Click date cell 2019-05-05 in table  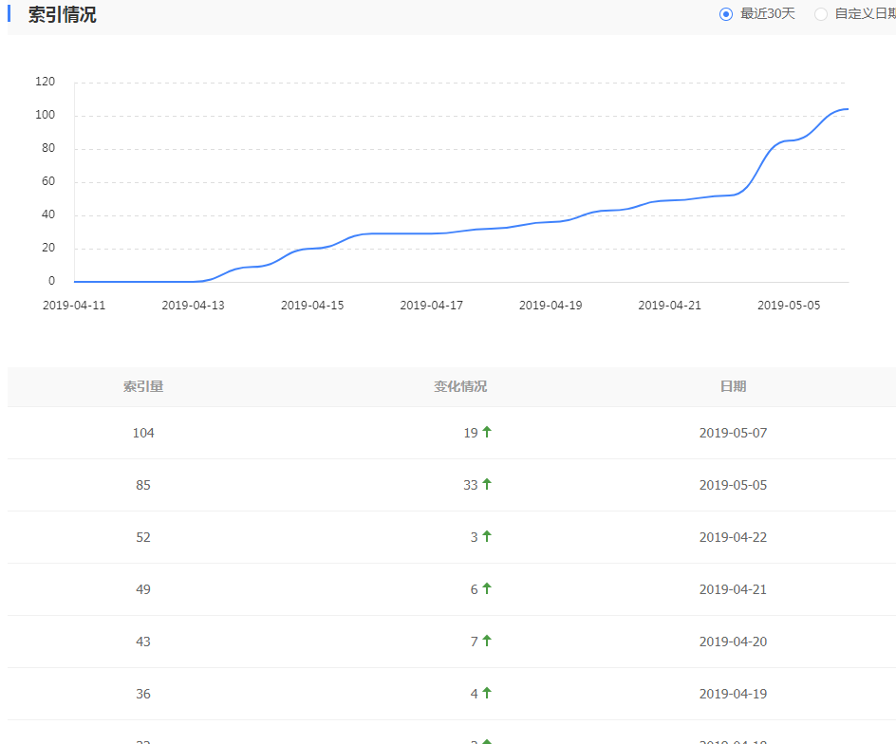[733, 485]
